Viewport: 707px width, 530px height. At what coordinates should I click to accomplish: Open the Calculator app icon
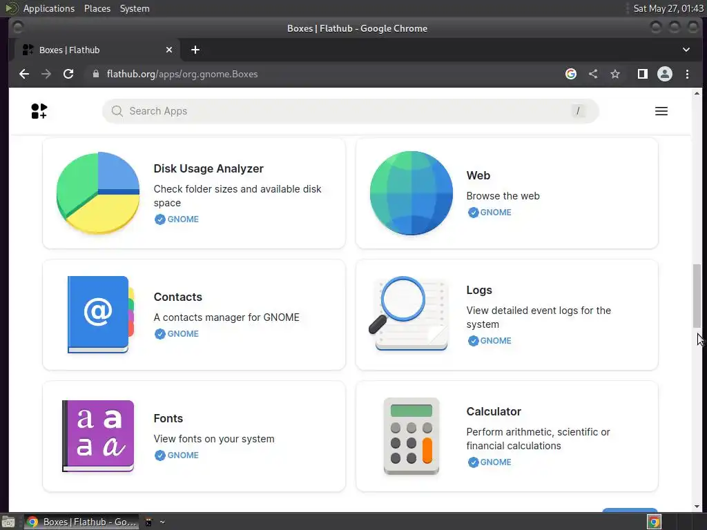coord(411,436)
